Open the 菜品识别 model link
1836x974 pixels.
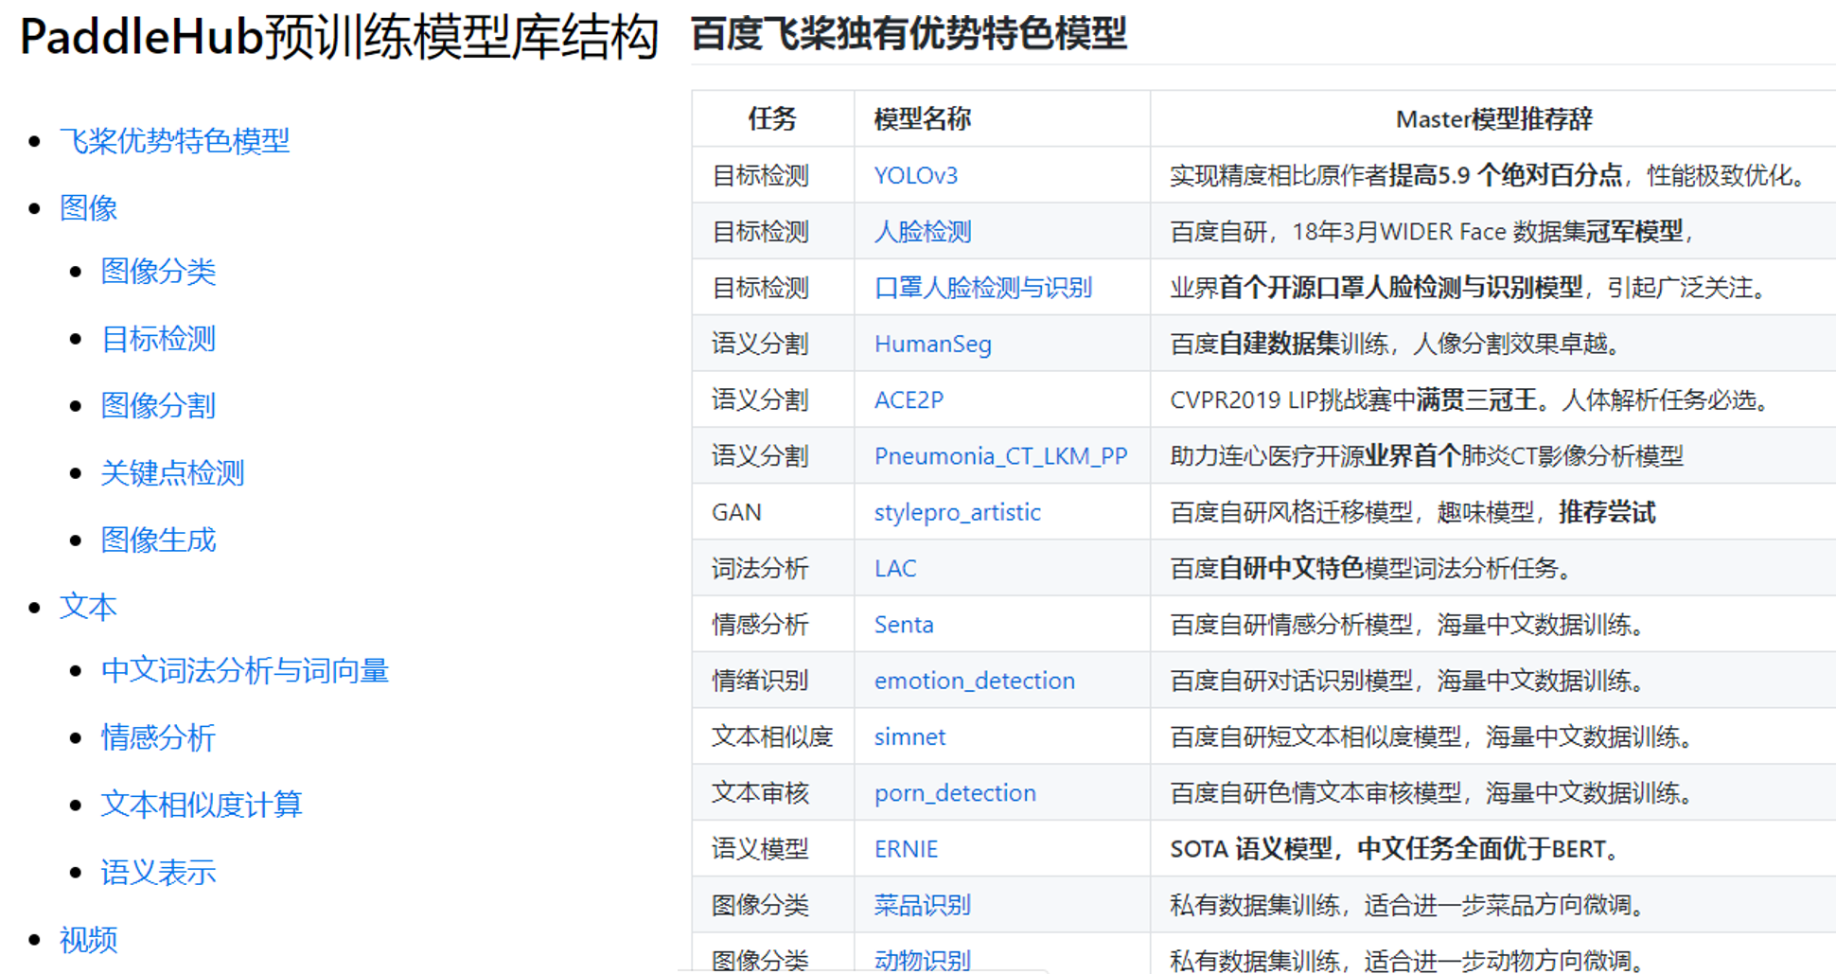click(x=922, y=905)
